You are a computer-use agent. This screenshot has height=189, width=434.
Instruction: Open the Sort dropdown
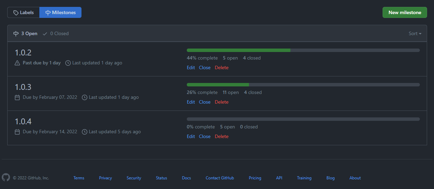tap(415, 34)
